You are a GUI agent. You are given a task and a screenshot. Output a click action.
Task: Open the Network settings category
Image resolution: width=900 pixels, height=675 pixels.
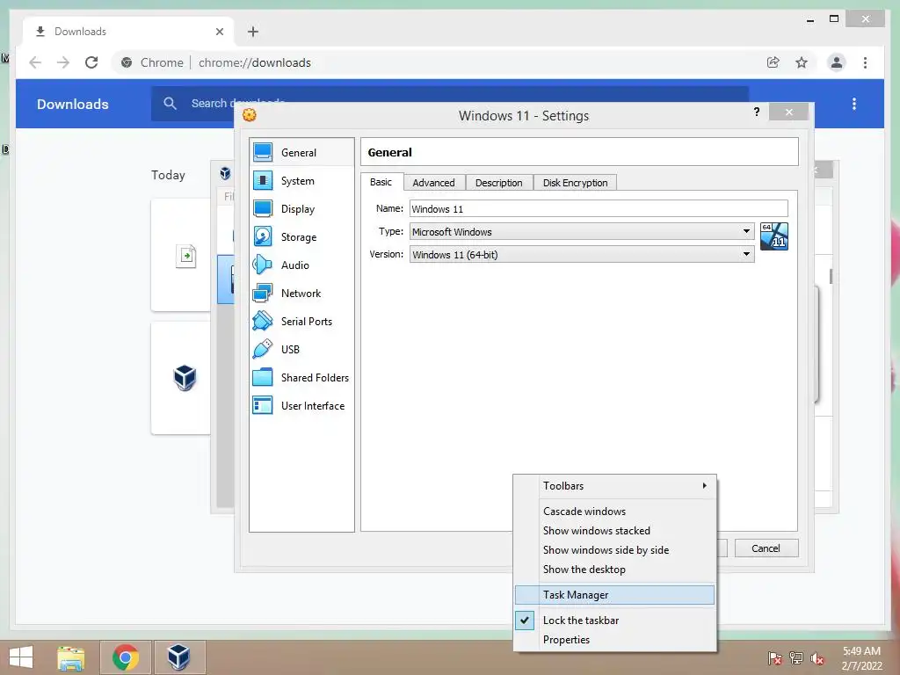(301, 294)
